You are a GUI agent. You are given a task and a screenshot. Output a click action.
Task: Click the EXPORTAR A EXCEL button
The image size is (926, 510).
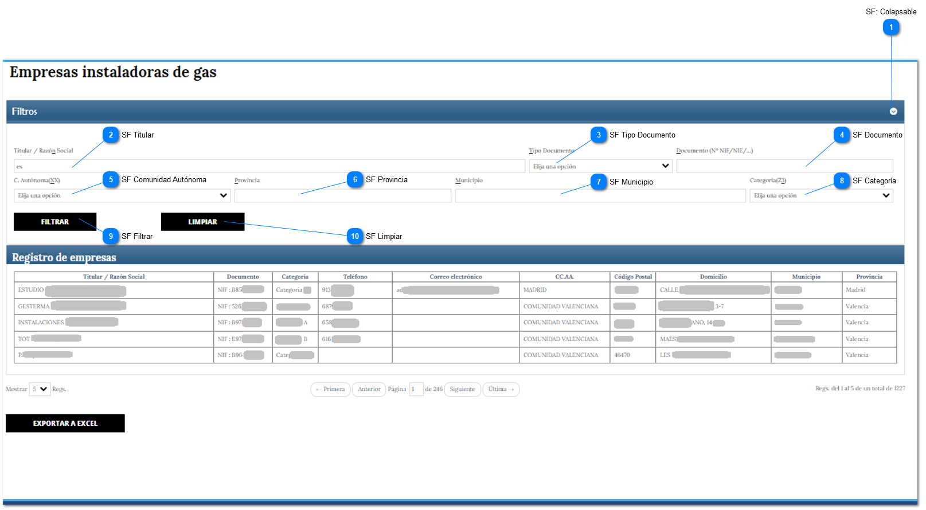(65, 423)
